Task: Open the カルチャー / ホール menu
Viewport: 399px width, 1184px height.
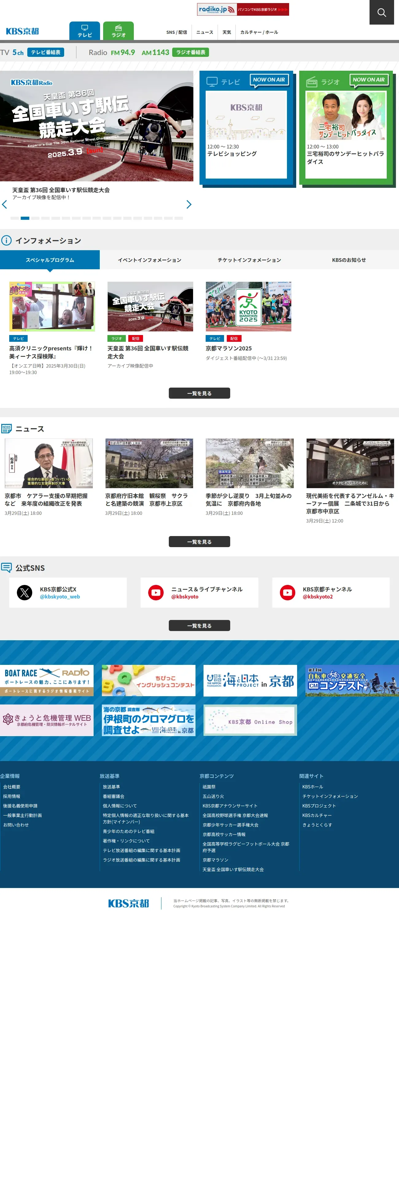Action: tap(259, 32)
